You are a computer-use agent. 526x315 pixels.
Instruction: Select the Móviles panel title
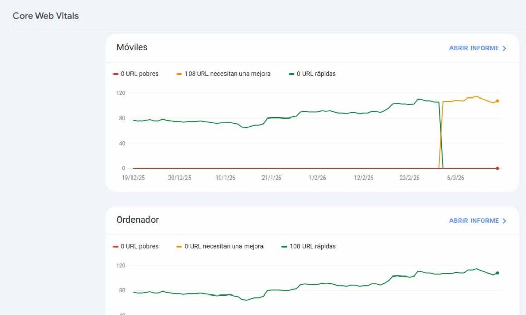pyautogui.click(x=132, y=47)
